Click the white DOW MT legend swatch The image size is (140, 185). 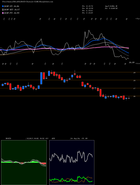[3, 10]
